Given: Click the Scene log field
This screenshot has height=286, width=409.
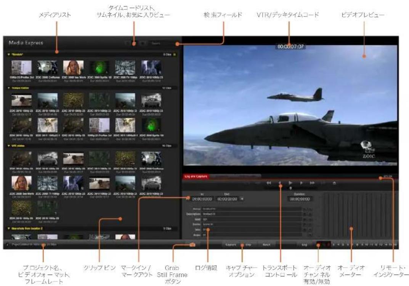Looking at the screenshot, I should pyautogui.click(x=251, y=224).
